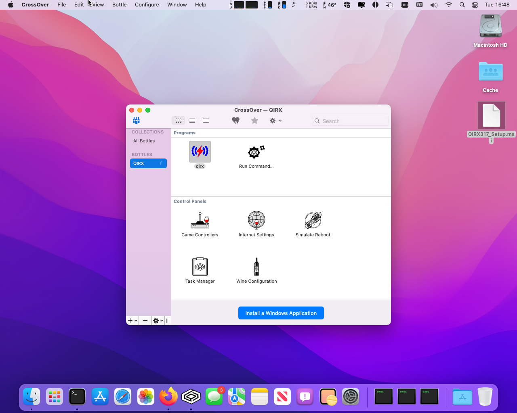Open Launchpad in the Dock
Viewport: 517px width, 413px height.
click(55, 397)
